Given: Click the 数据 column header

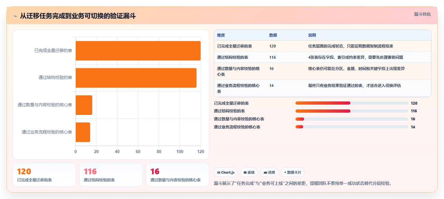Looking at the screenshot, I should click(273, 35).
